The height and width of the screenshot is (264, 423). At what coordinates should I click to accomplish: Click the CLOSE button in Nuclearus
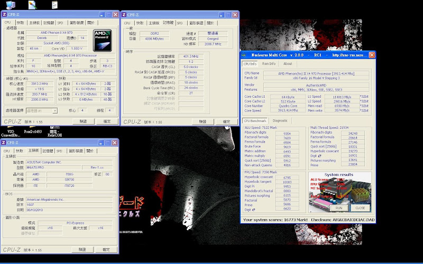click(360, 208)
